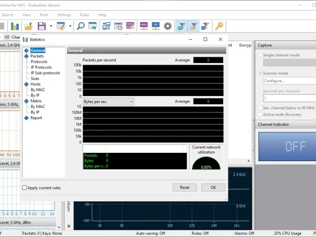Open the IP aliases toolbar icon

(156, 26)
